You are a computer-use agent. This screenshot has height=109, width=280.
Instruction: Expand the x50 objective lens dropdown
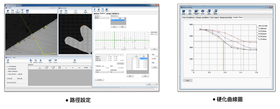[117, 72]
